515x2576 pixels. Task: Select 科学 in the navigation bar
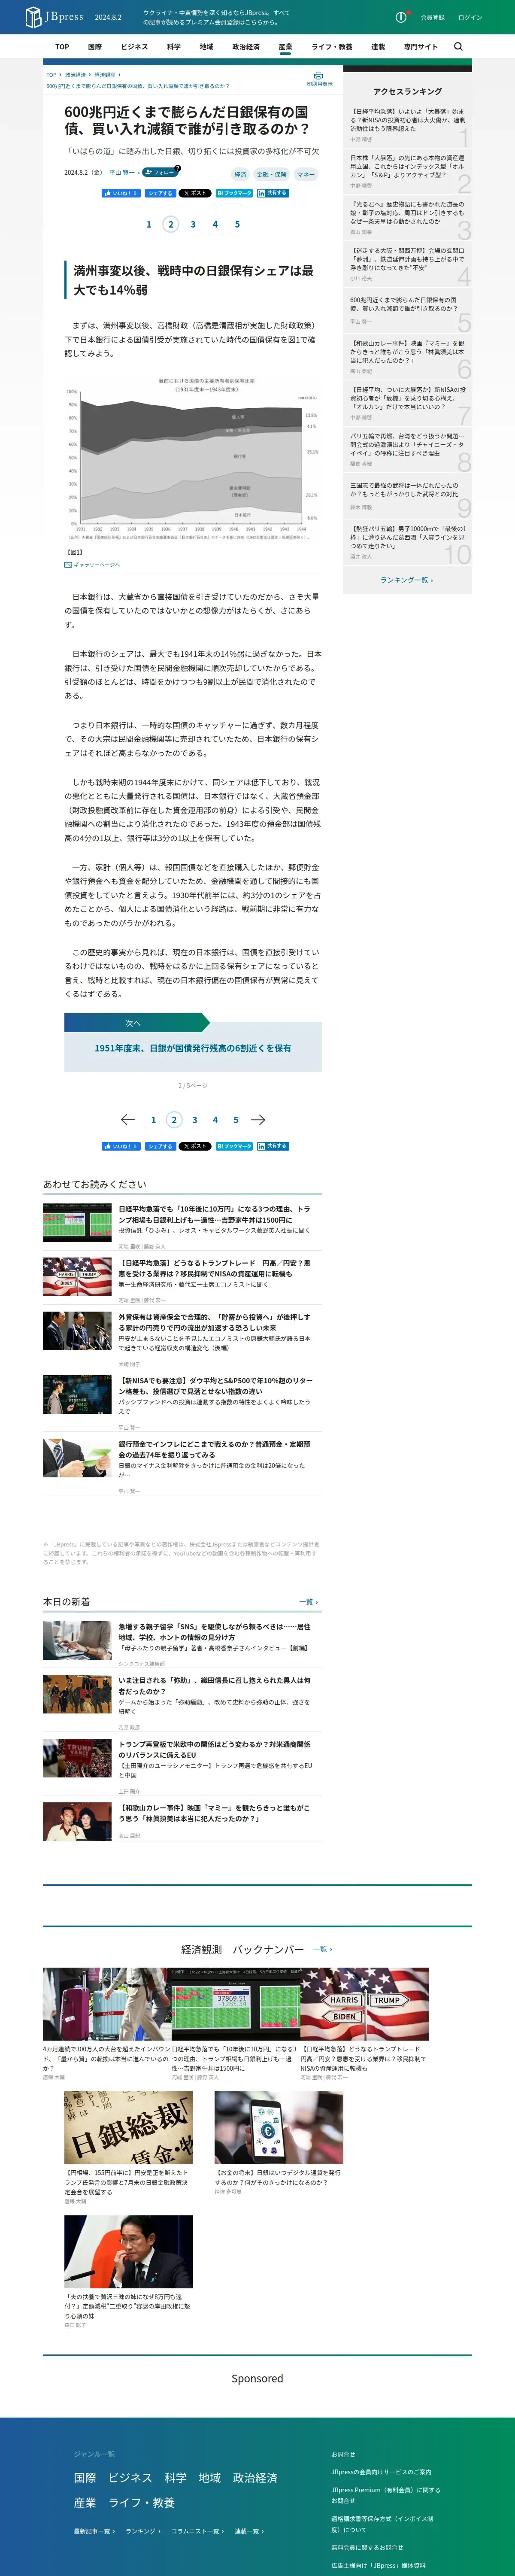(173, 47)
